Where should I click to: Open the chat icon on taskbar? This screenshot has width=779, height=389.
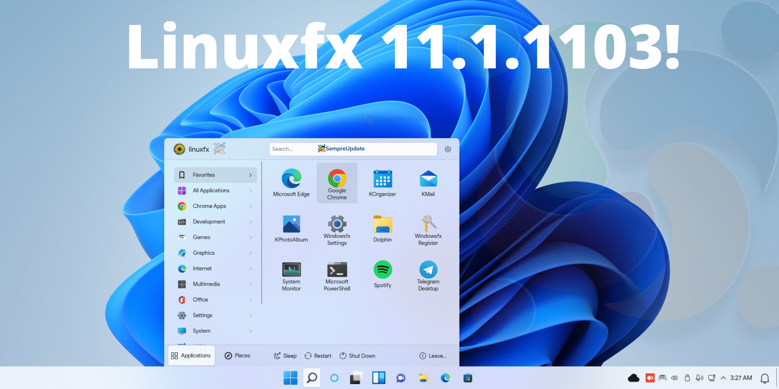(x=401, y=378)
